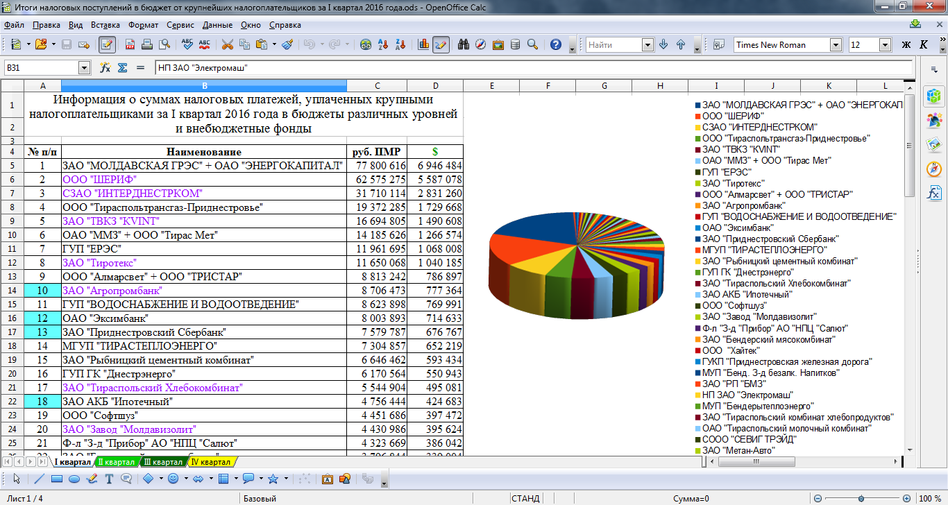Click the zoom in plus button

[x=907, y=499]
